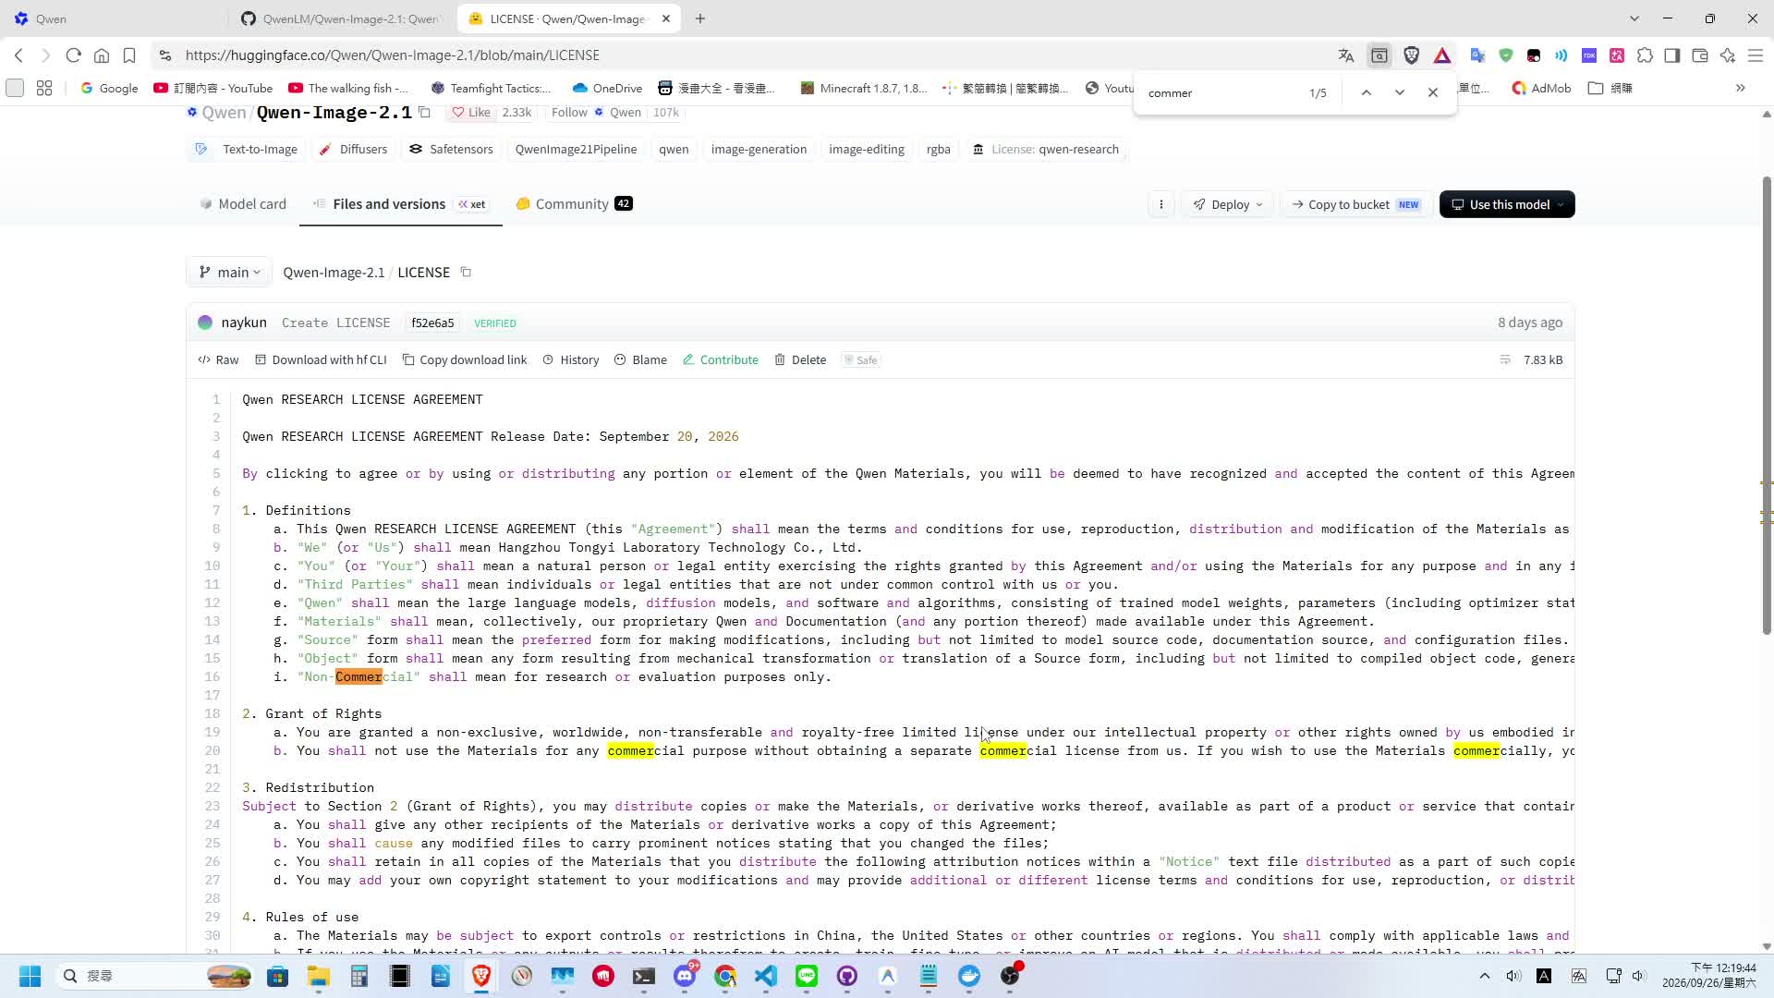Image resolution: width=1774 pixels, height=998 pixels.
Task: Jump to previous find match
Action: pyautogui.click(x=1366, y=92)
